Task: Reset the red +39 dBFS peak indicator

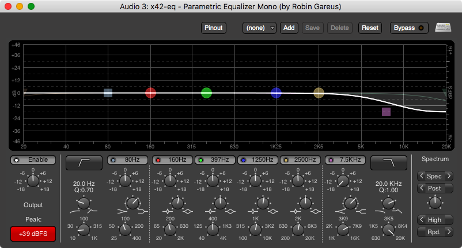Action: (x=33, y=234)
